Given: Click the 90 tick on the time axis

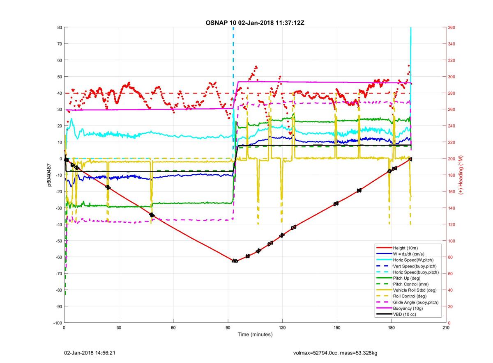Looking at the screenshot, I should tap(228, 328).
